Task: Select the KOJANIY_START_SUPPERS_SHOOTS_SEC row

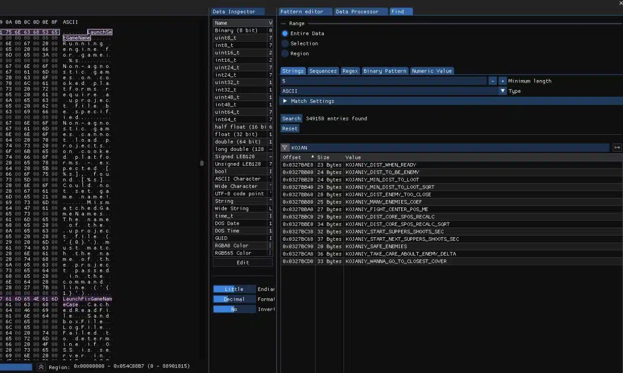Action: (451, 231)
